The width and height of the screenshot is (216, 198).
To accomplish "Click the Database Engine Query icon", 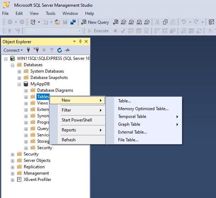I will [116, 22].
